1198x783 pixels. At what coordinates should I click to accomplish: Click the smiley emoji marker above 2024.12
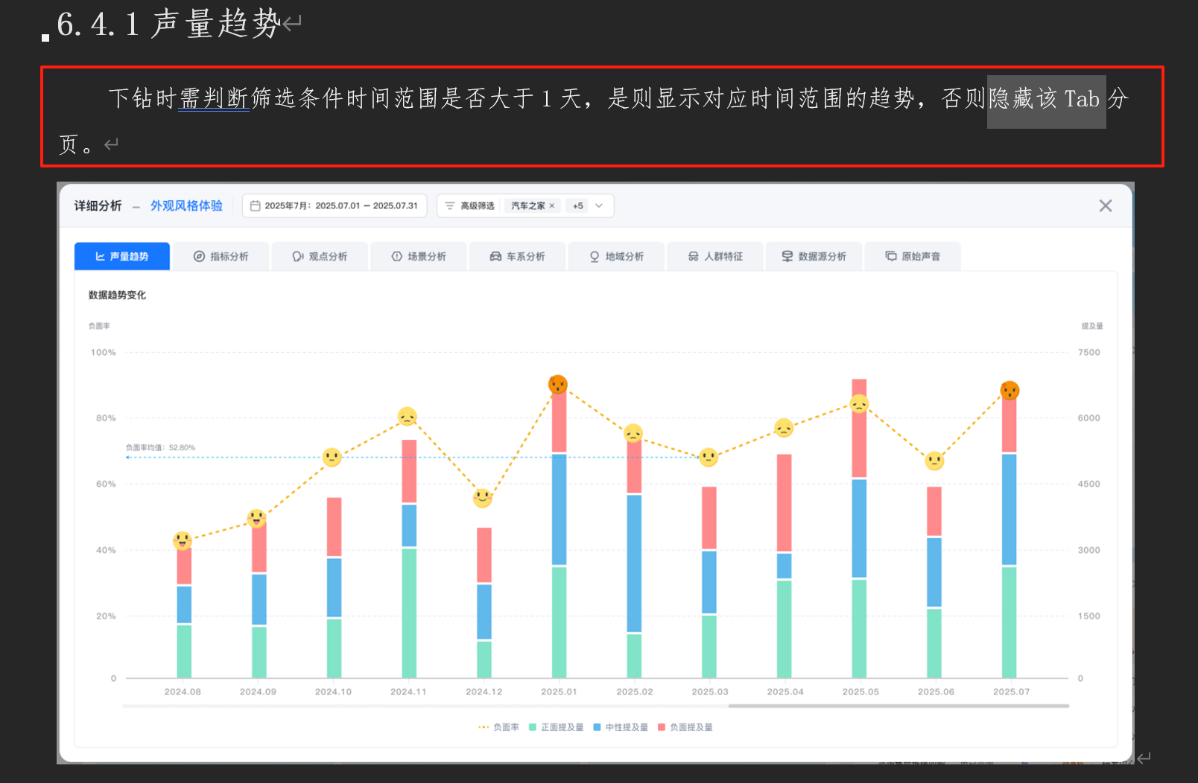pos(483,497)
